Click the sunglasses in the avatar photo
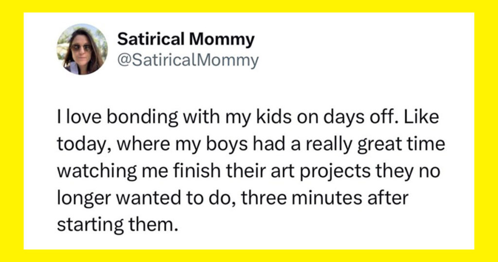Viewport: 498px width, 262px height. pos(81,48)
